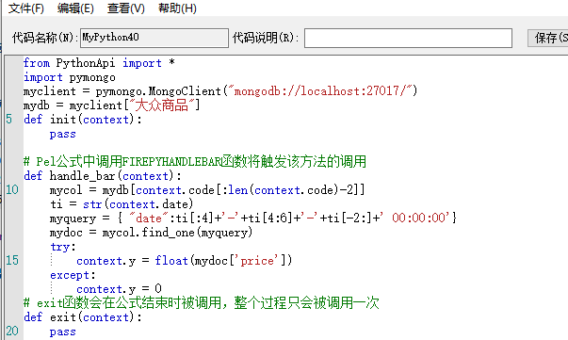Click line number 5 in gutter
This screenshot has width=568, height=340.
[x=9, y=119]
